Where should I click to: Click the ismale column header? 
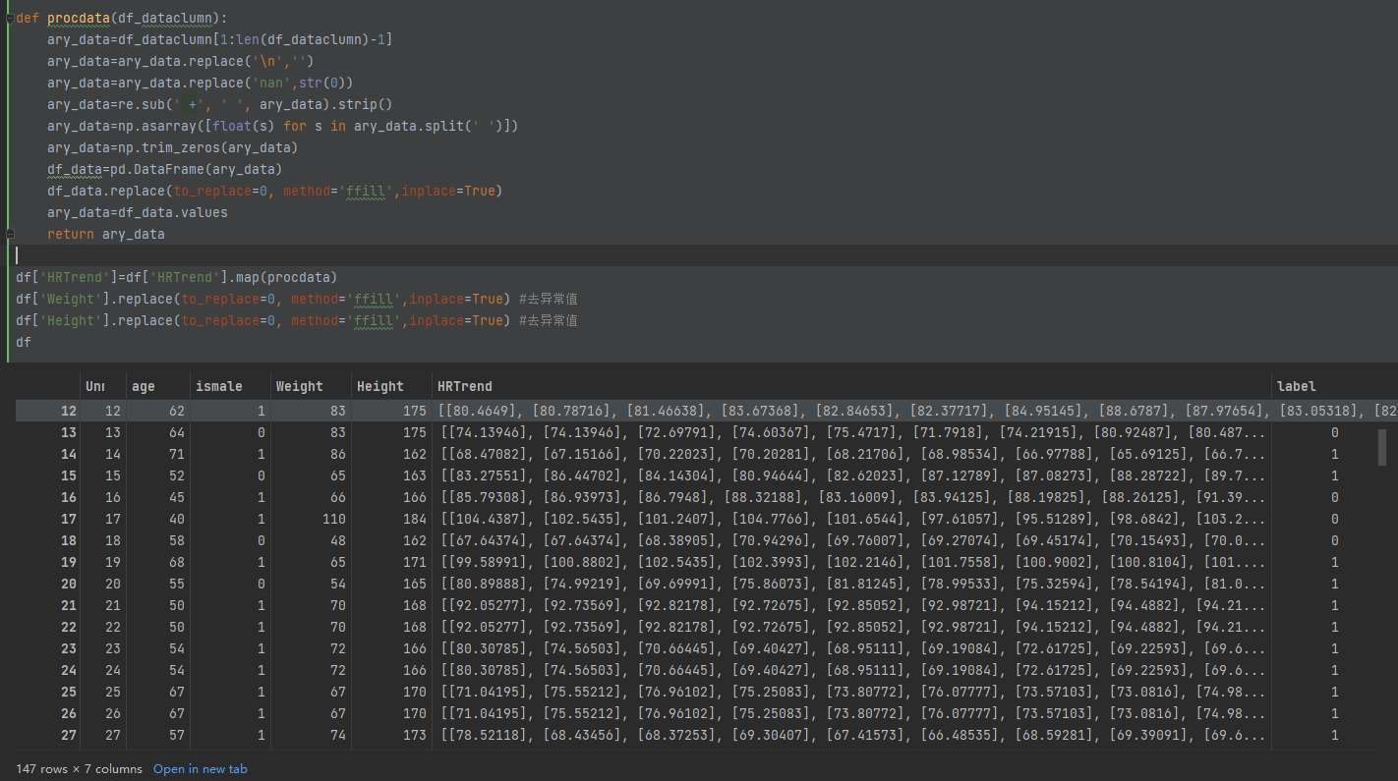[x=218, y=386]
